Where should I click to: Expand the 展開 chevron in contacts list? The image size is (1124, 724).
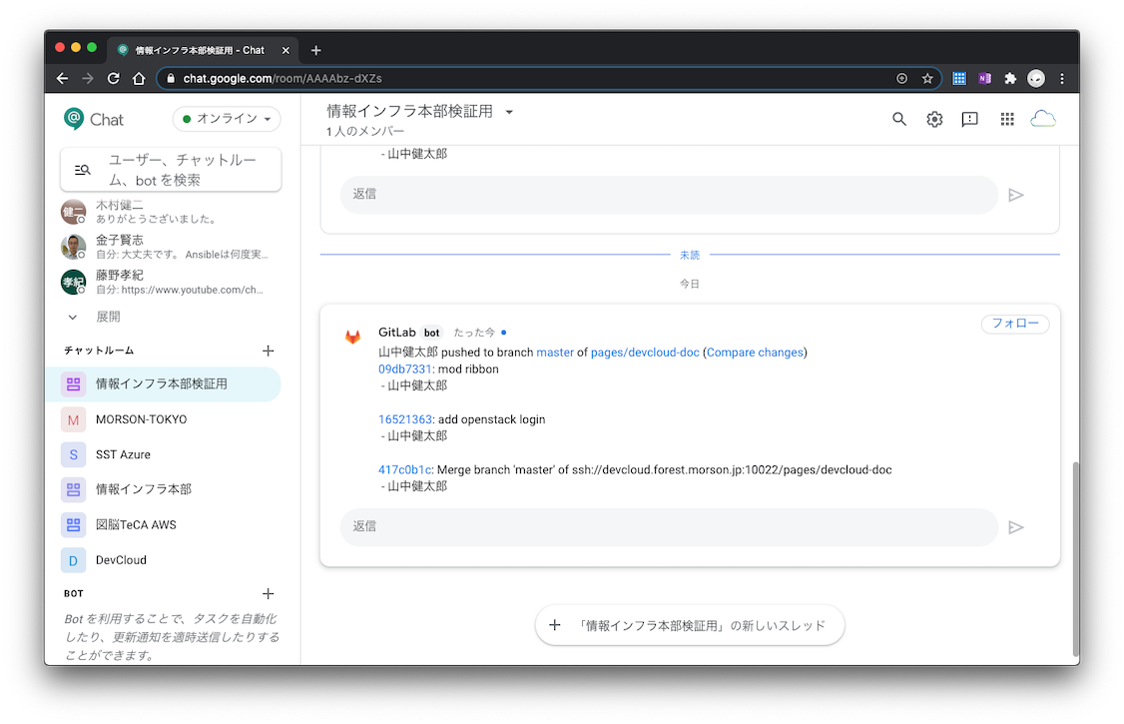pos(73,317)
